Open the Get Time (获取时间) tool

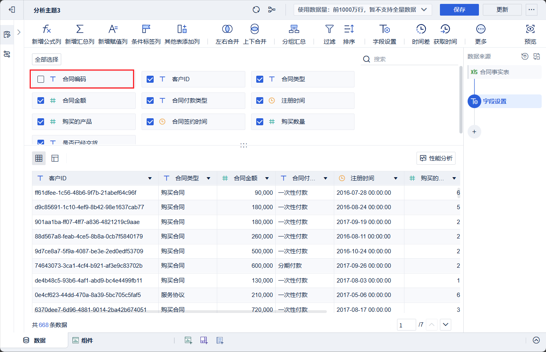(445, 34)
